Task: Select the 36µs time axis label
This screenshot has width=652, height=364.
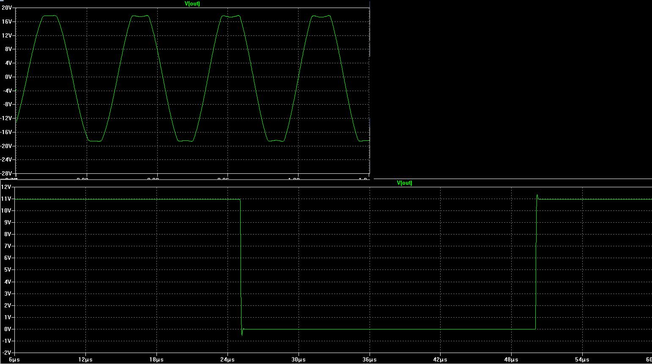Action: point(370,360)
